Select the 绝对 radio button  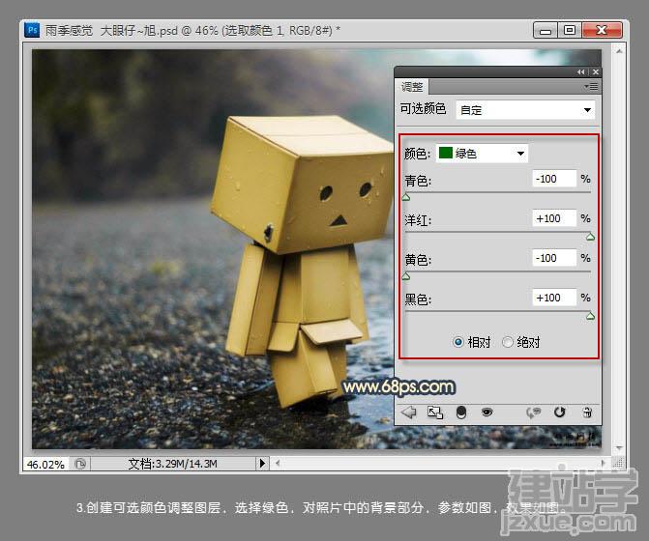(508, 342)
